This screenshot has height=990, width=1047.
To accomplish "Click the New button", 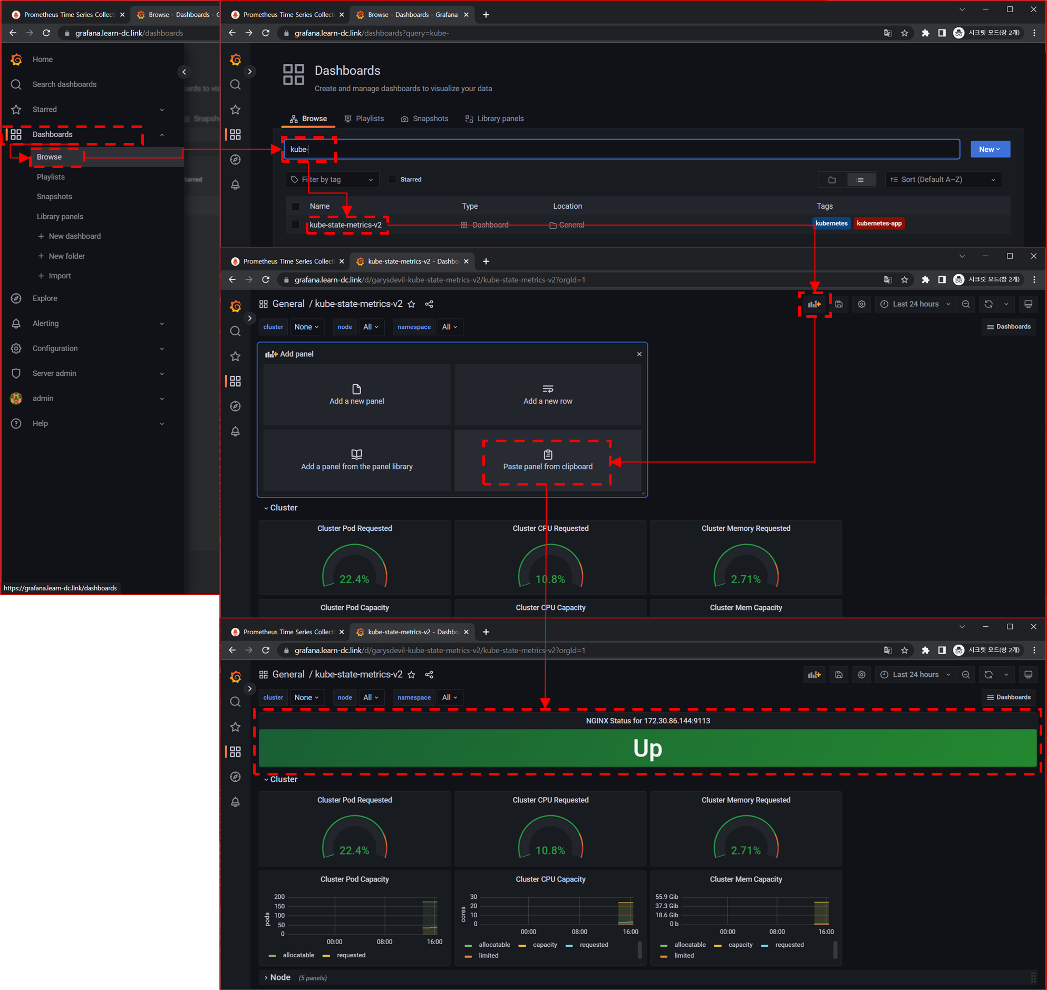I will click(990, 149).
